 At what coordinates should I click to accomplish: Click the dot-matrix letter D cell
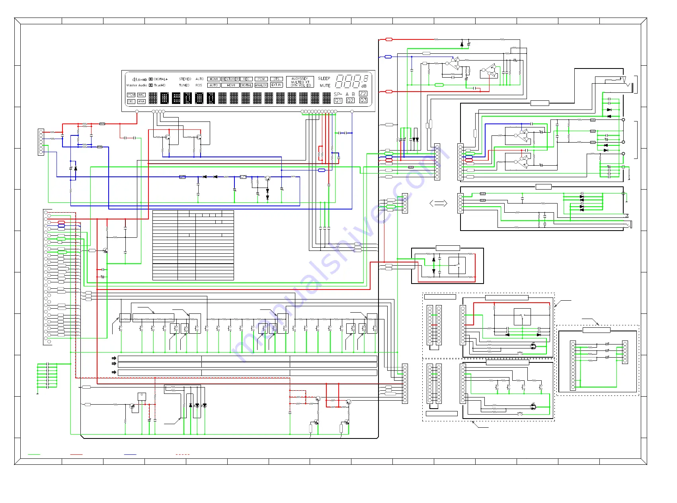click(164, 98)
